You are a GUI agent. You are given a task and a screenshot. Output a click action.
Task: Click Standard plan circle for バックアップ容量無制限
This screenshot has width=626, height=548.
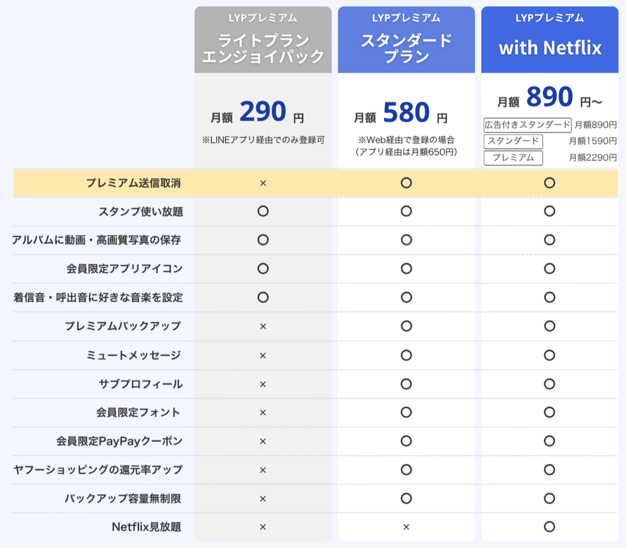[x=406, y=498]
